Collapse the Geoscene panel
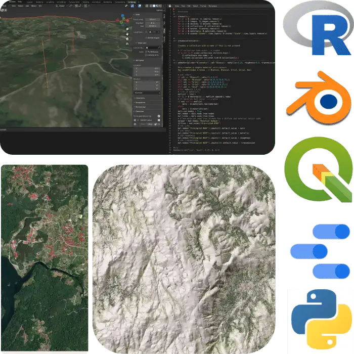 (x=139, y=111)
